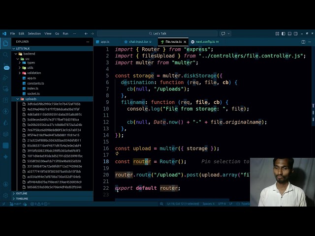315x236 pixels.
Task: Open the Run and Debug view
Action: point(5,78)
